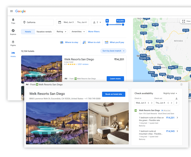Click the guest count box showing 2

click(177, 103)
